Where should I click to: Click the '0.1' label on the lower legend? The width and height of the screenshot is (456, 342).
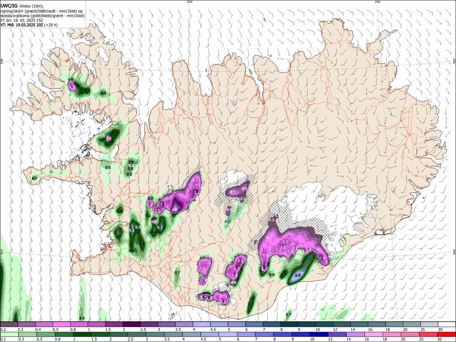tap(3, 340)
